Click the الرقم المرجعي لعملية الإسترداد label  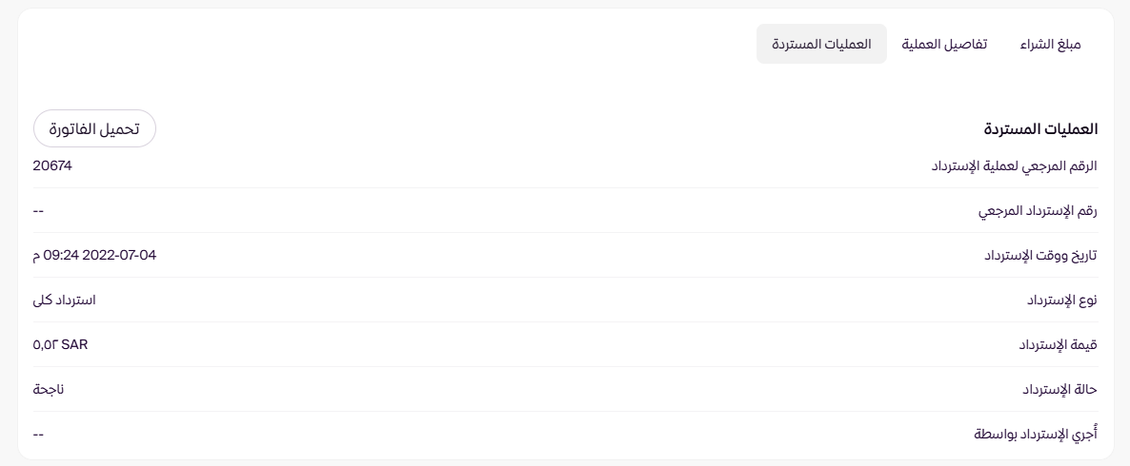click(1014, 165)
